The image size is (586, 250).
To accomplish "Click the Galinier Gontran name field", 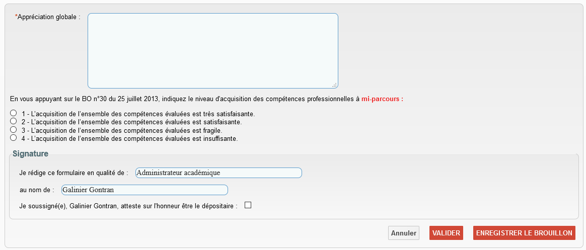I will 144,190.
